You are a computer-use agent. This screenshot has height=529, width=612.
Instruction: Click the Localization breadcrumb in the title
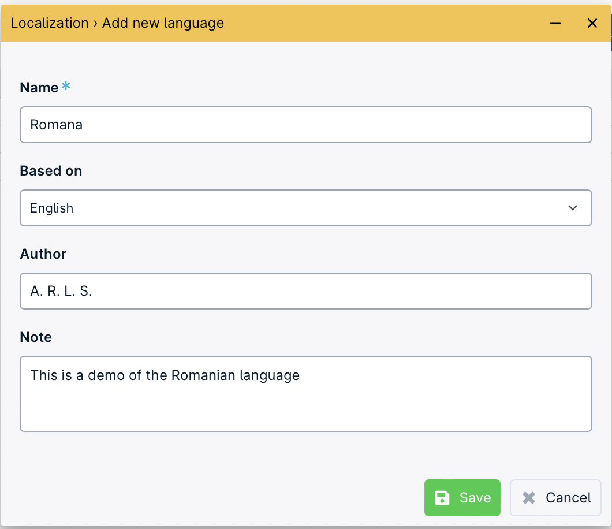[50, 23]
